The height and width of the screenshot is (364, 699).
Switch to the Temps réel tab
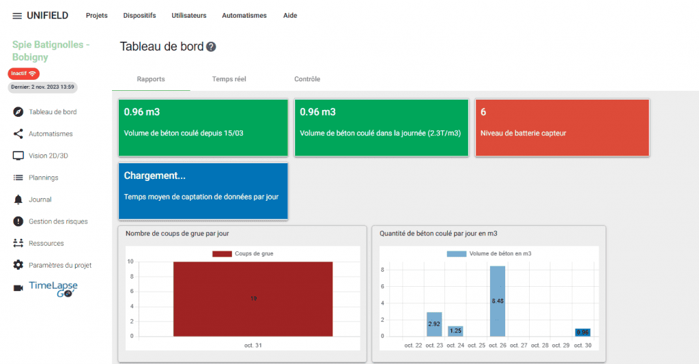[229, 79]
